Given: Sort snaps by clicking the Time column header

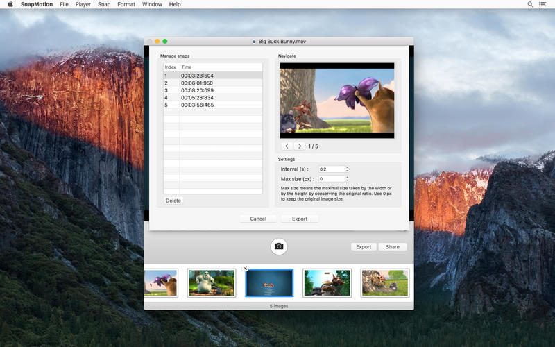Looking at the screenshot, I should (x=221, y=67).
